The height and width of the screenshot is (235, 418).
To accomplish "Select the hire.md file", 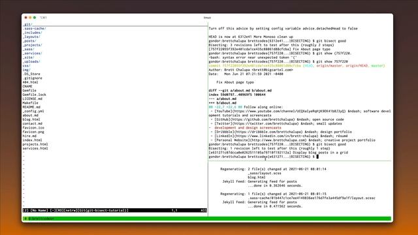I will 29,136.
